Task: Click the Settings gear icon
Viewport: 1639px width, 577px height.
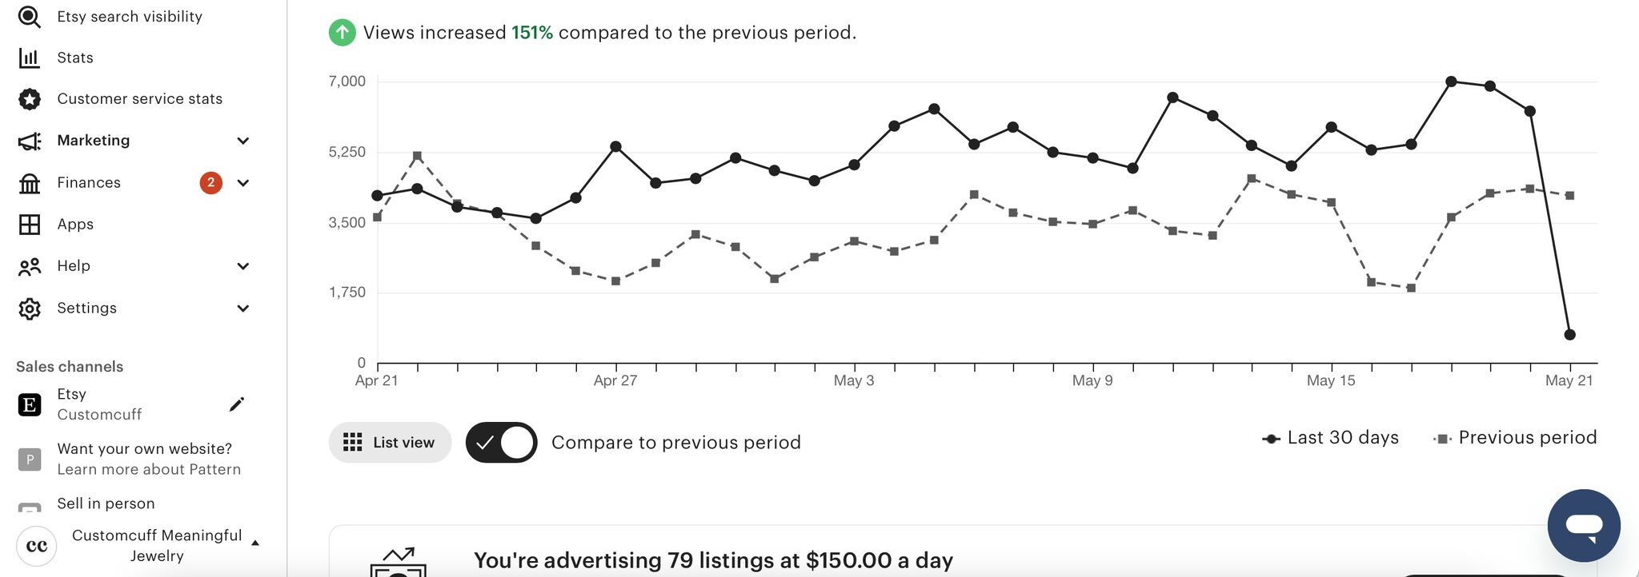Action: point(30,308)
